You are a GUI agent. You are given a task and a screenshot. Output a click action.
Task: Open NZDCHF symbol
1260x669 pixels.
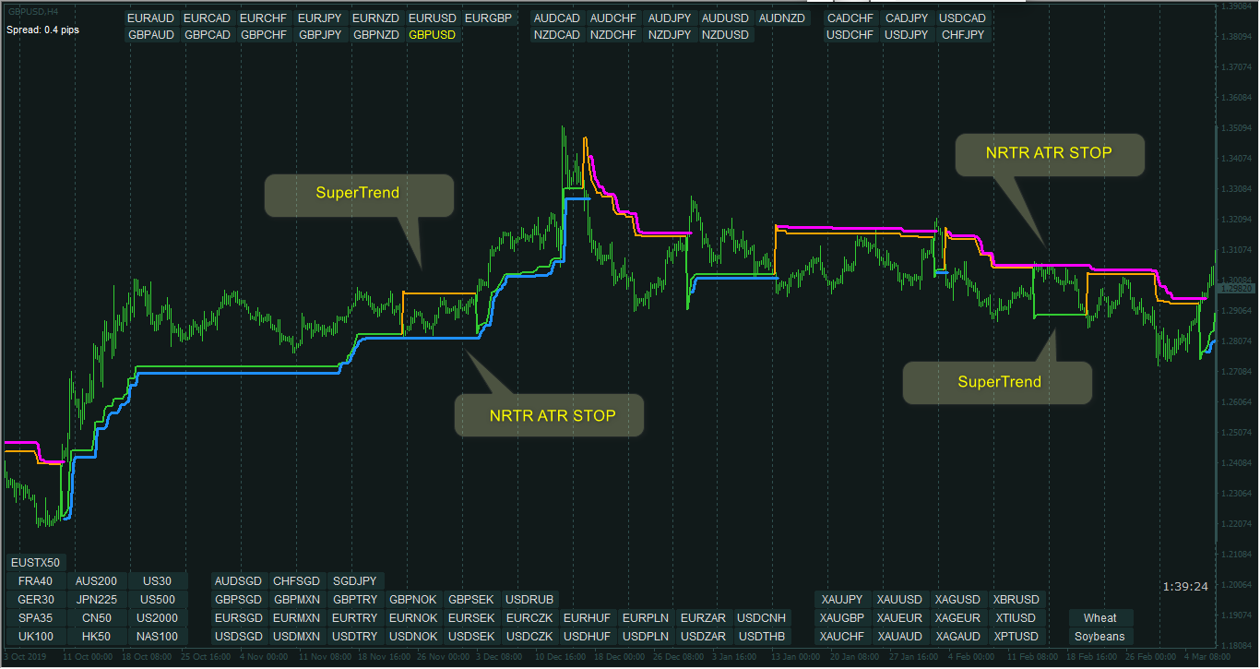point(613,35)
